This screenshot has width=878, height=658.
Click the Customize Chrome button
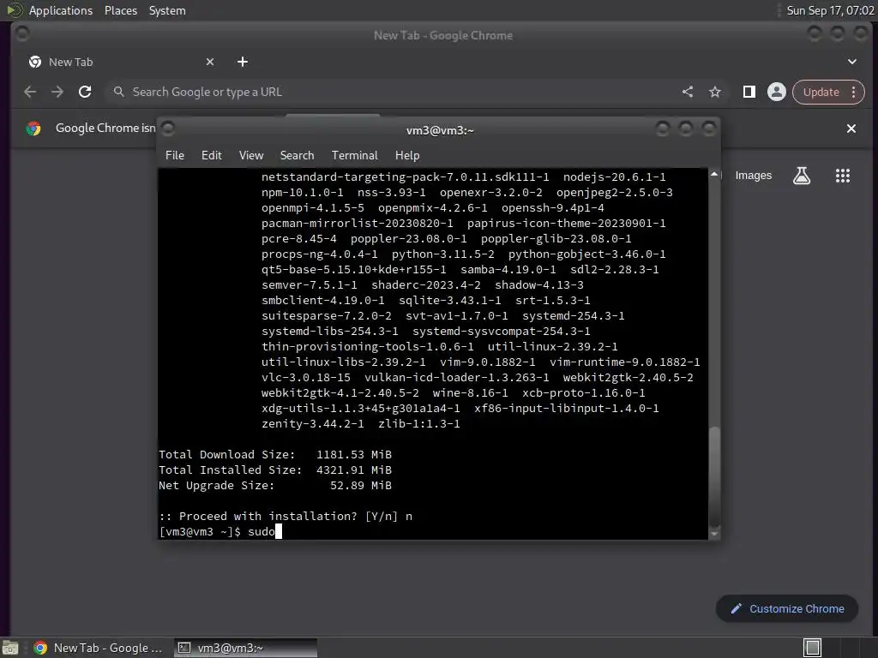787,609
